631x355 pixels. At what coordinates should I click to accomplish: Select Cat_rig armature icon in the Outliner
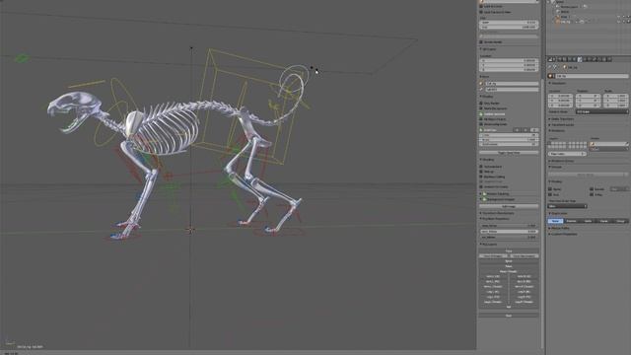pyautogui.click(x=558, y=22)
